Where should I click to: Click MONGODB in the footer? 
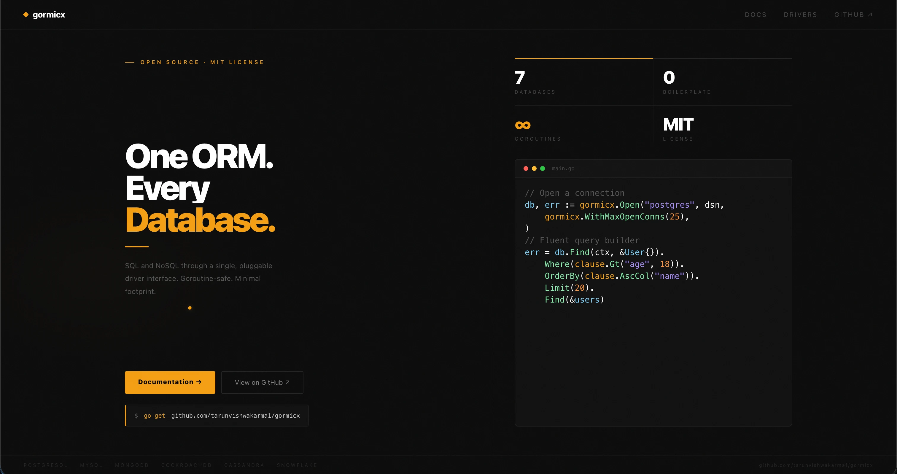pyautogui.click(x=132, y=465)
